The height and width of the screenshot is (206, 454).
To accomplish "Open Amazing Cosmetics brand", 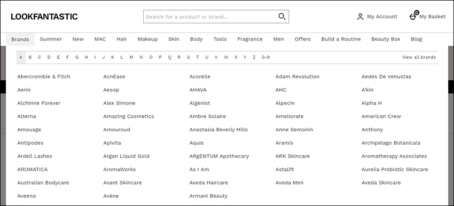I will pyautogui.click(x=129, y=116).
